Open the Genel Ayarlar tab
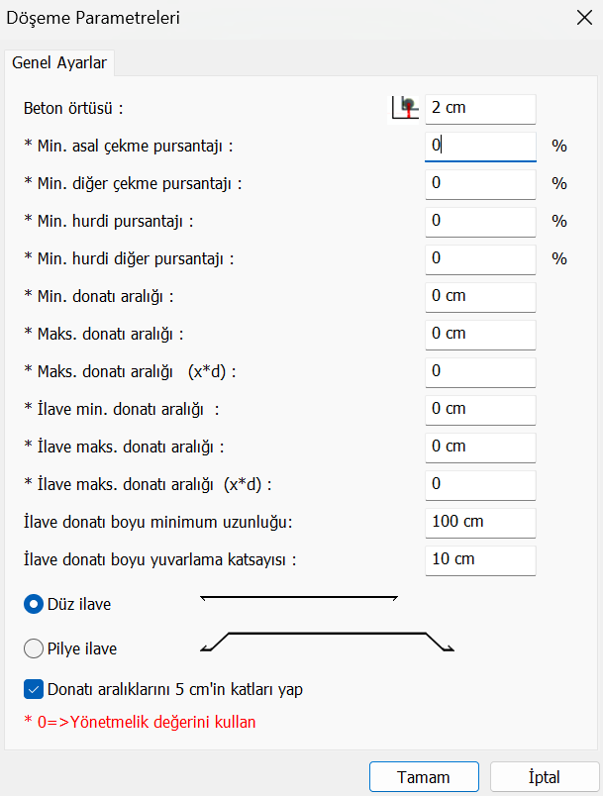 pyautogui.click(x=59, y=62)
